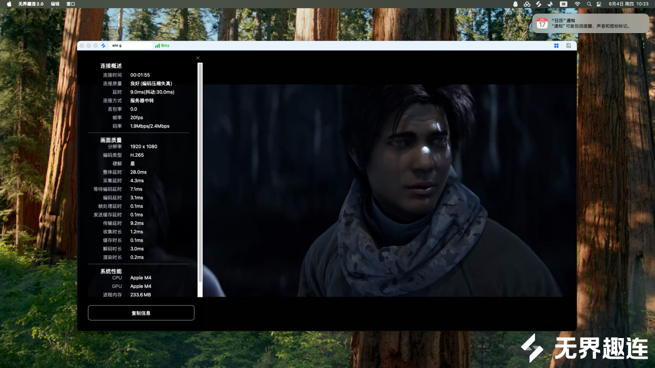Click the blue app logo beside win g tab
655x368 pixels.
point(103,45)
